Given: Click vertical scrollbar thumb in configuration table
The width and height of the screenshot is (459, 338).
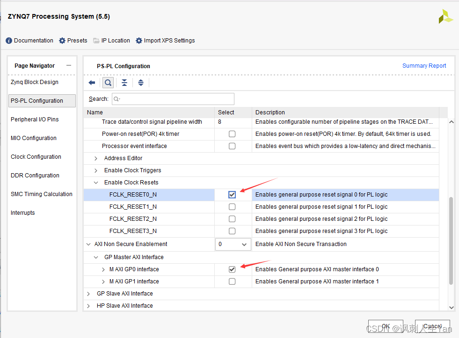Looking at the screenshot, I should tap(451, 241).
